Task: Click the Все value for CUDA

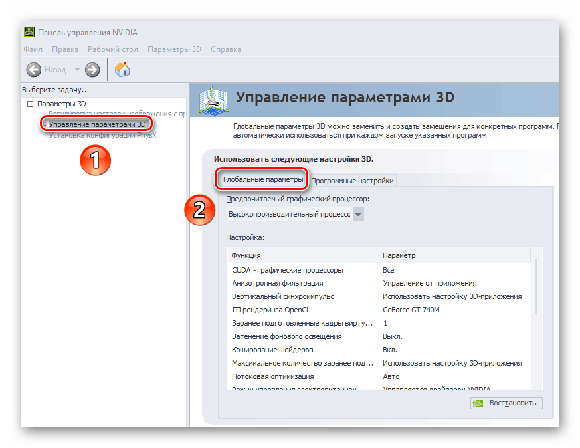Action: pos(389,270)
